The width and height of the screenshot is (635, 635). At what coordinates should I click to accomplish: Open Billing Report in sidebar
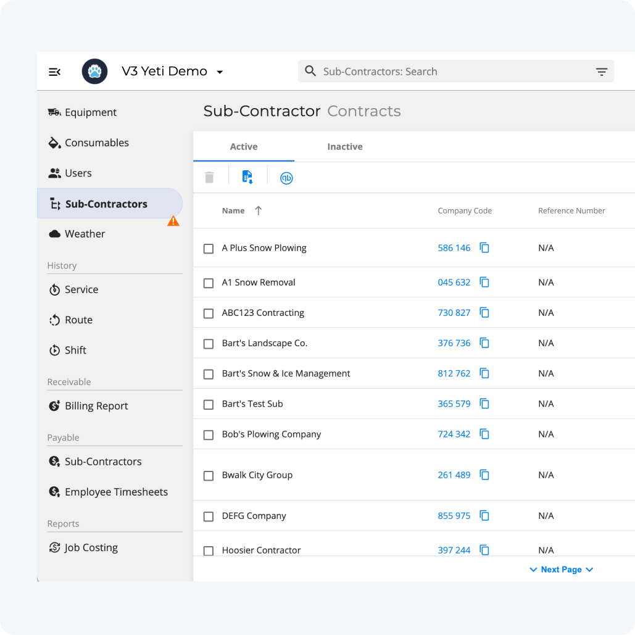[x=88, y=406]
